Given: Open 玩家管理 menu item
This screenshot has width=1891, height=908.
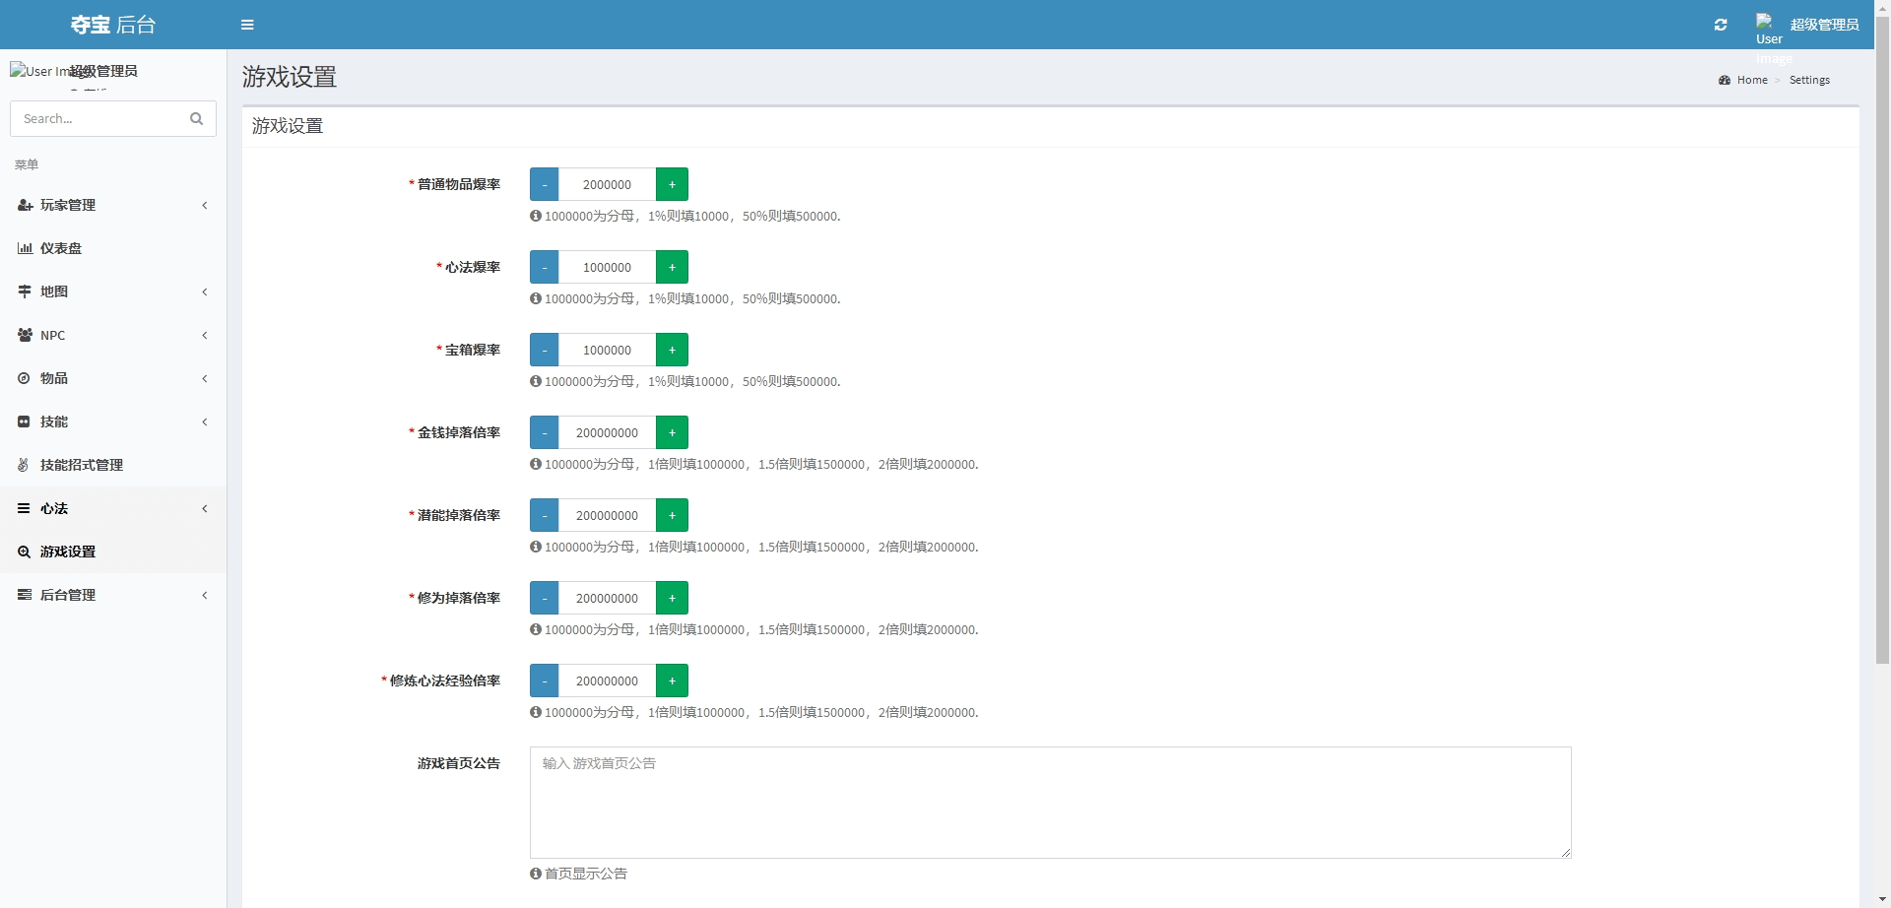Looking at the screenshot, I should pos(113,205).
